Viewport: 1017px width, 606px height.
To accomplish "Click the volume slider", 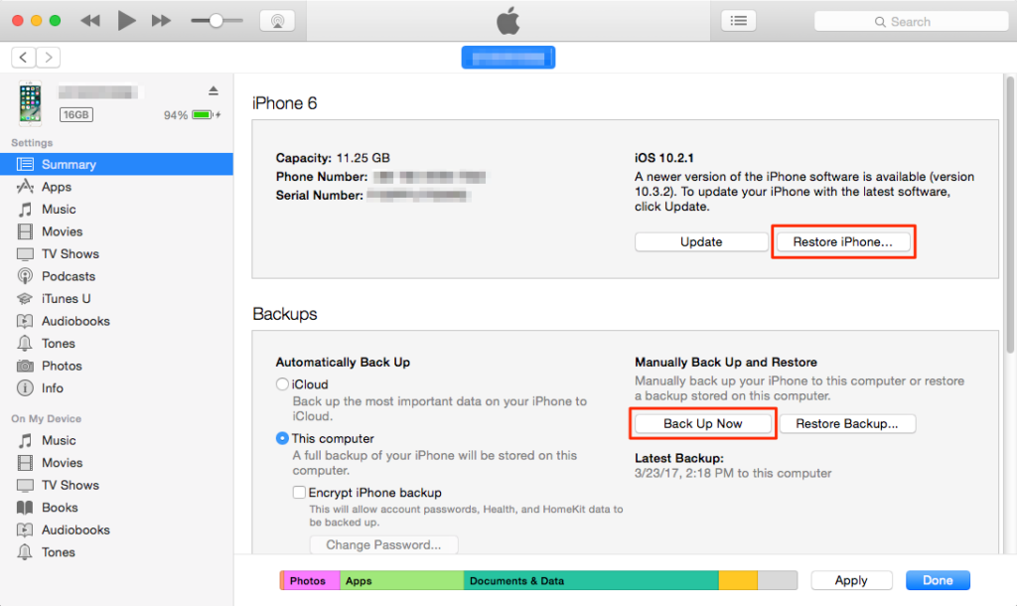I will [214, 20].
